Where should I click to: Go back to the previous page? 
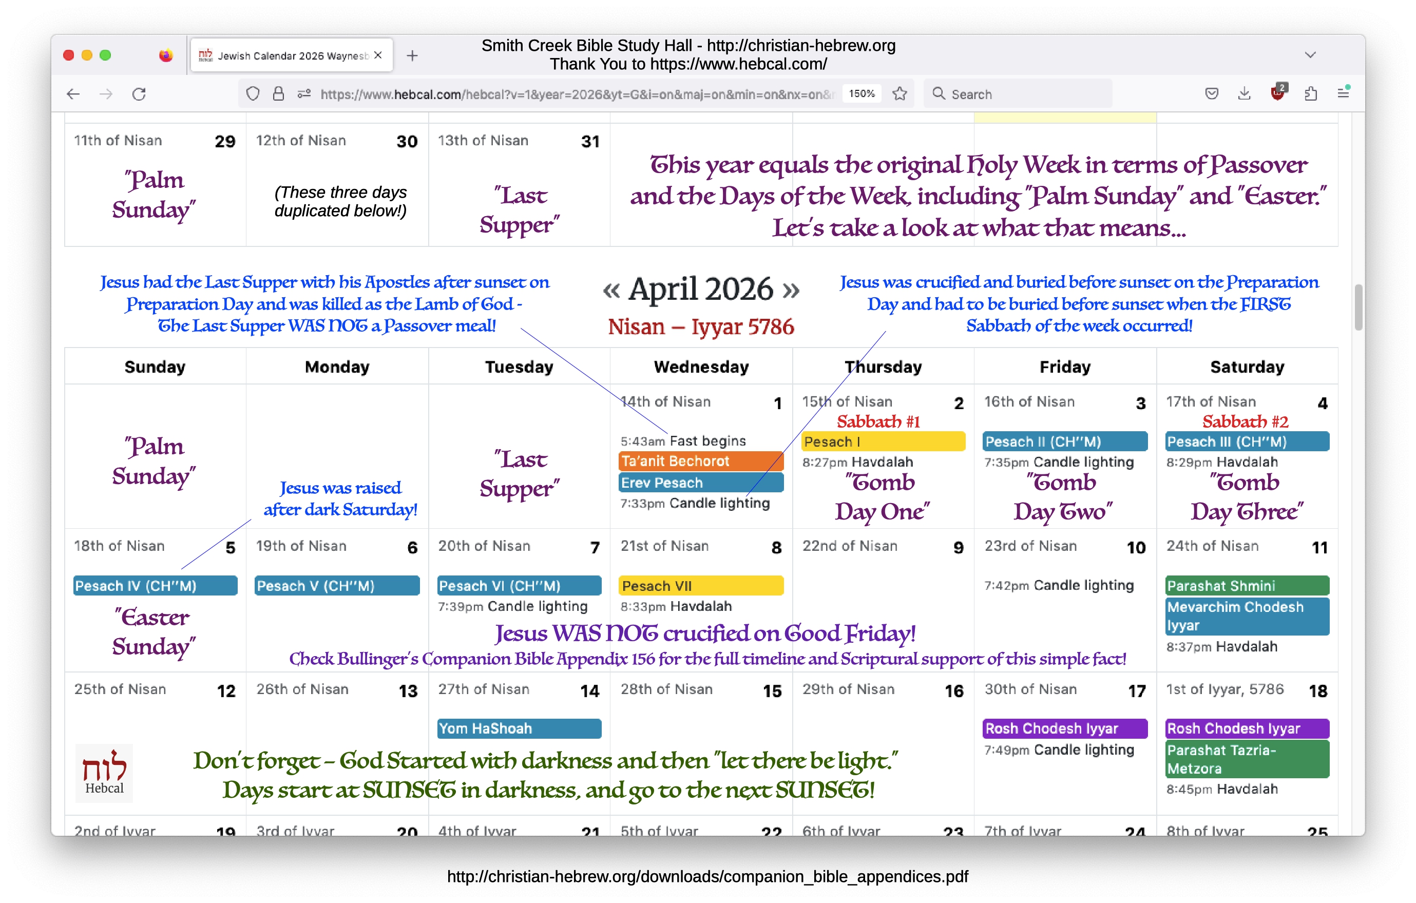(73, 94)
